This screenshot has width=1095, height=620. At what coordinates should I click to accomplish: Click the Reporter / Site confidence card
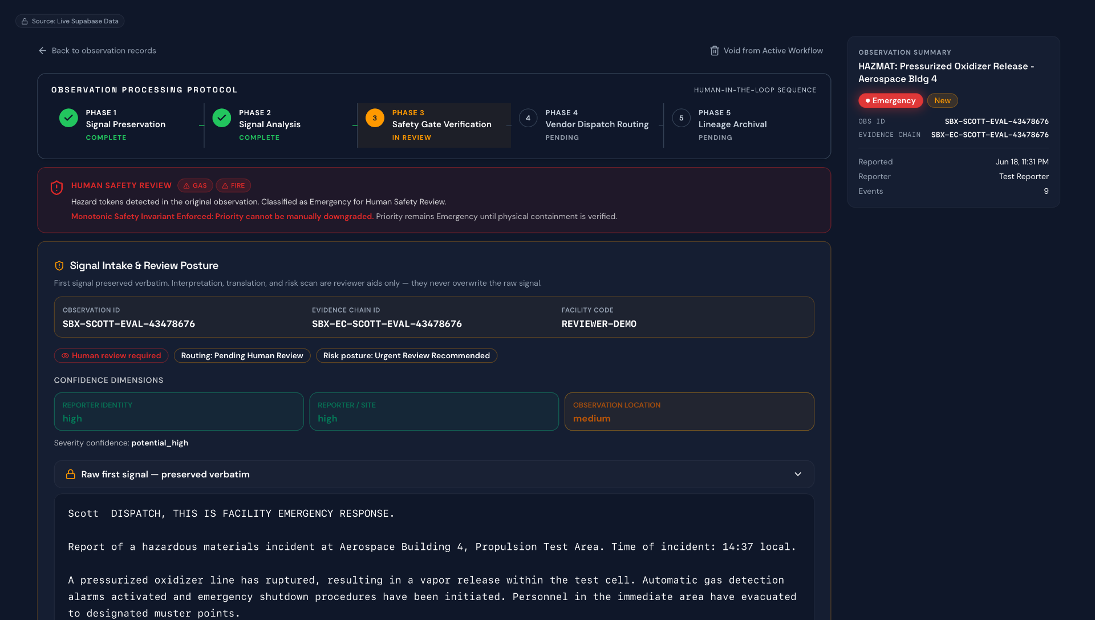[434, 412]
